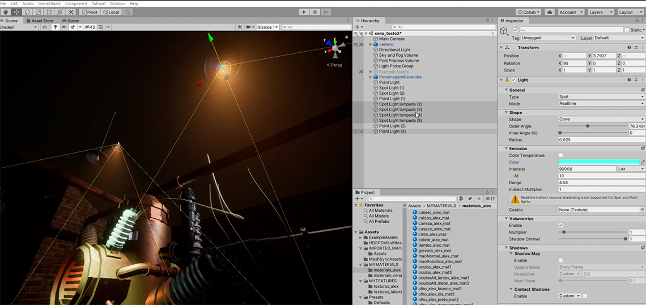
Task: Toggle 2D view mode in Scene
Action: tap(44, 27)
